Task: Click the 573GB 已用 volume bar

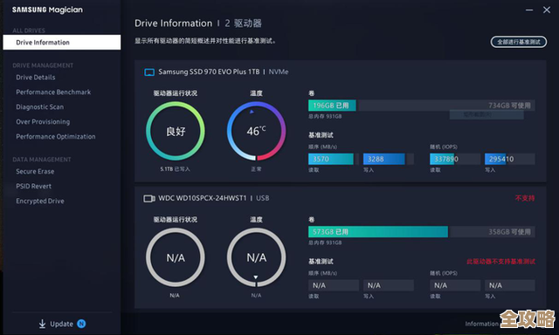Action: [x=378, y=232]
